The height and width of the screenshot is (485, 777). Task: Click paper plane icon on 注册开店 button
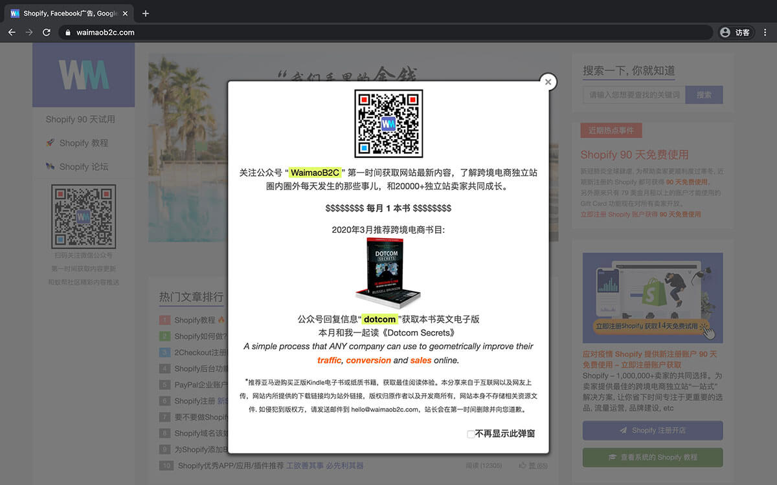[x=624, y=430]
